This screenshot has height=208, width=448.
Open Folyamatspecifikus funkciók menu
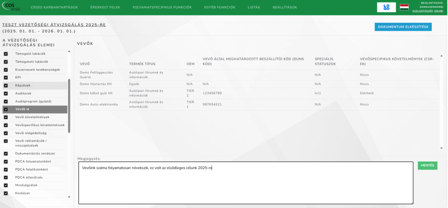[162, 7]
